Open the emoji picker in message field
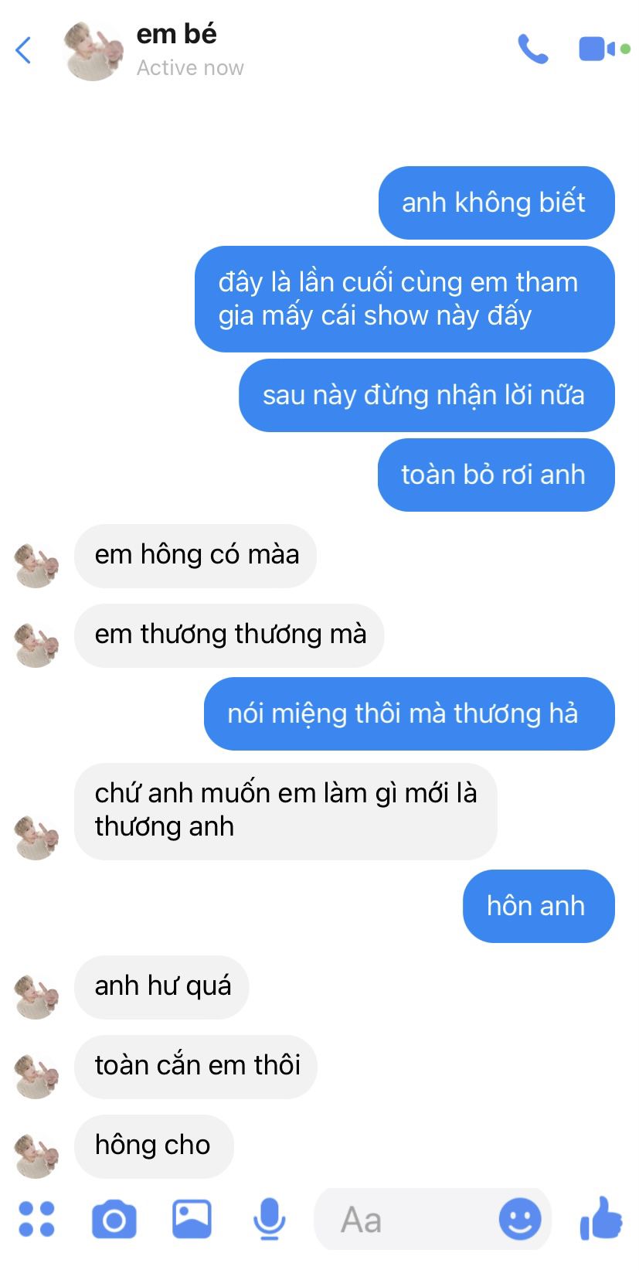Image resolution: width=639 pixels, height=1270 pixels. [520, 1219]
